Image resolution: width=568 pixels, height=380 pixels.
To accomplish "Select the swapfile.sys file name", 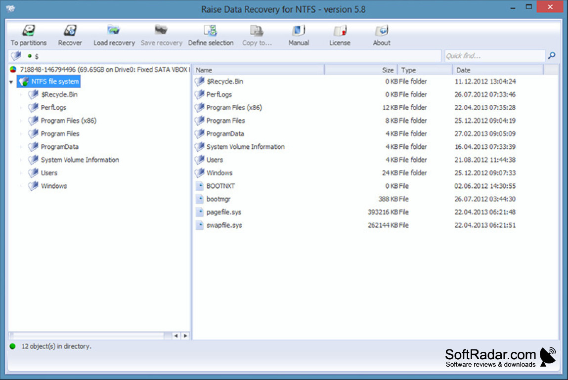I will click(x=224, y=225).
